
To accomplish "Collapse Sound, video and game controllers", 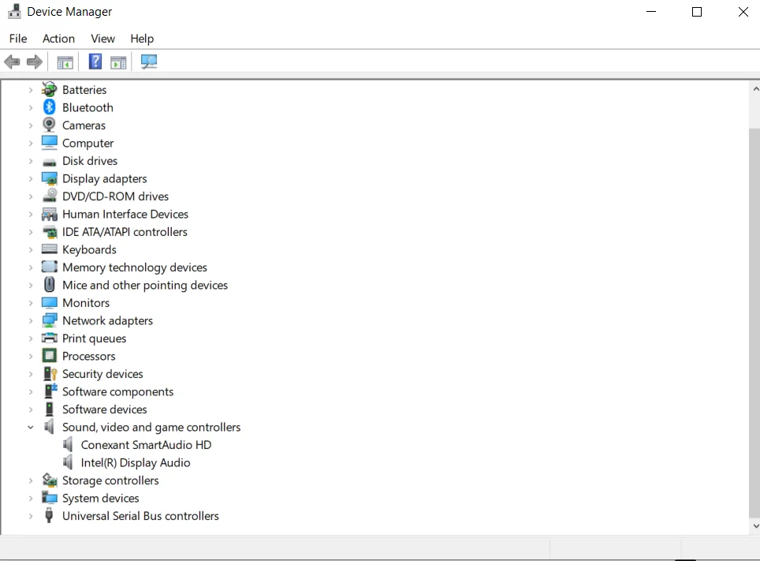I will [x=31, y=427].
